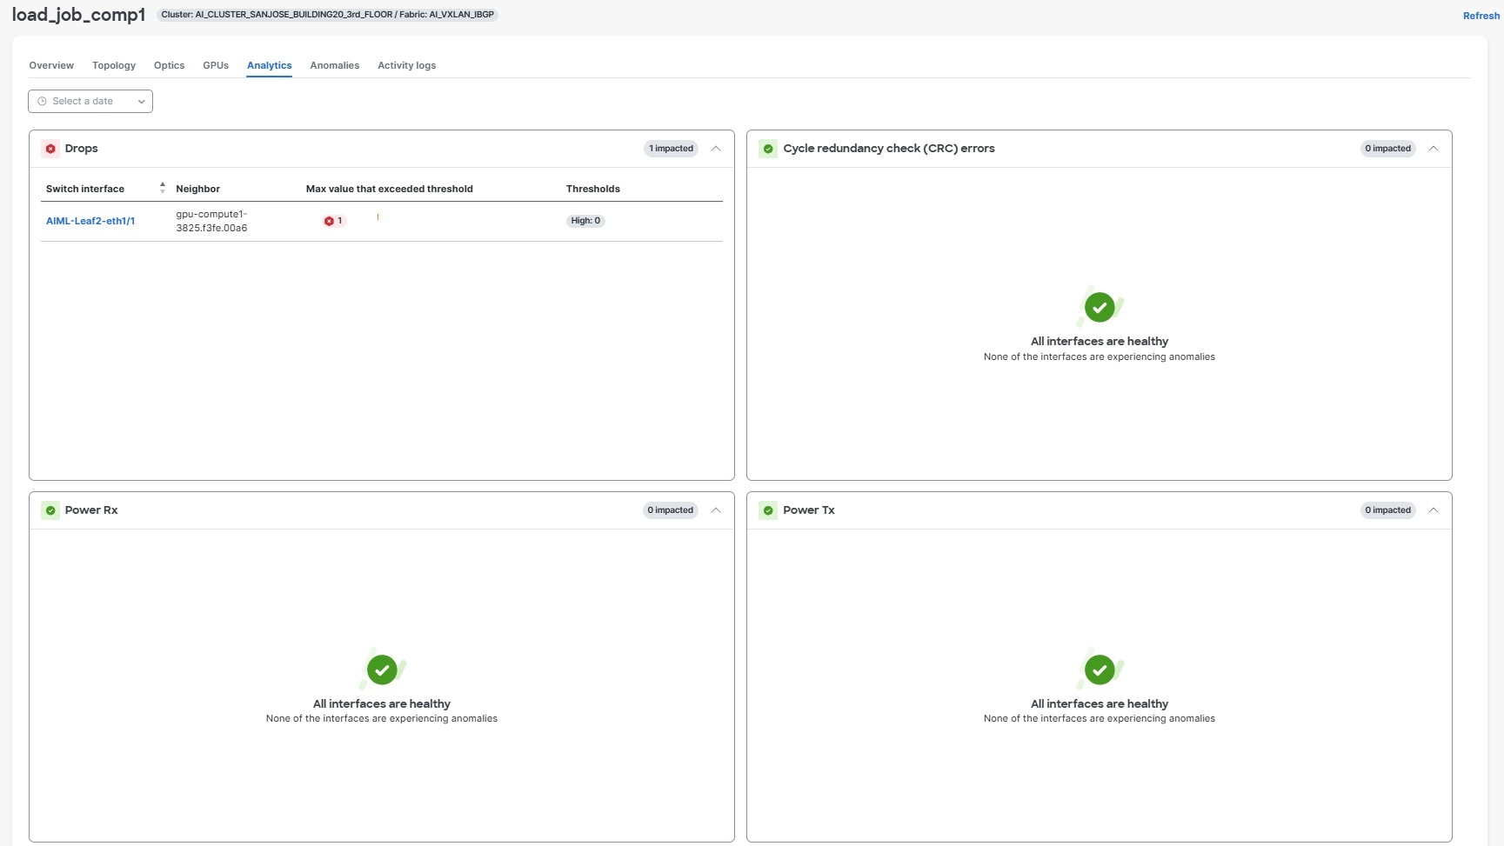Click the Switch interface sort arrows

(163, 188)
